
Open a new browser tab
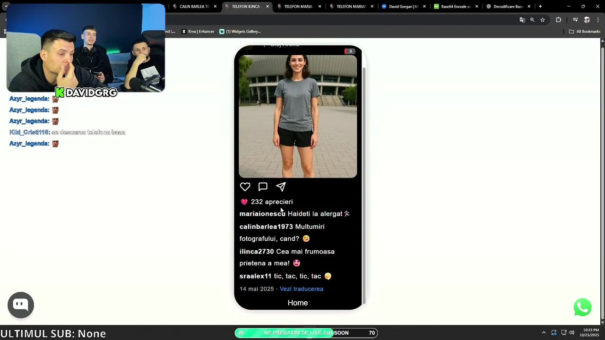click(540, 7)
